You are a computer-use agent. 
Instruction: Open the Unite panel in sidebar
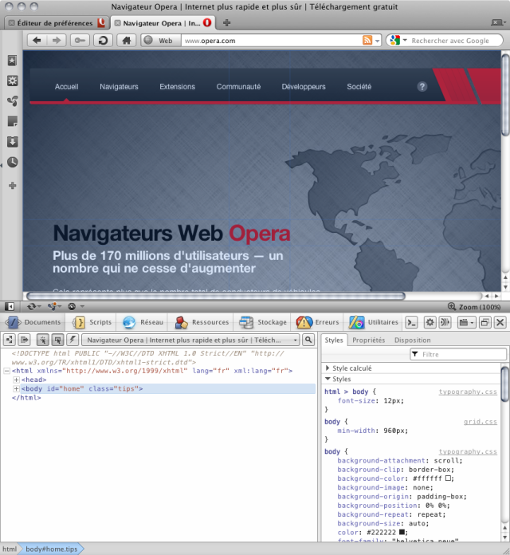pos(13,101)
